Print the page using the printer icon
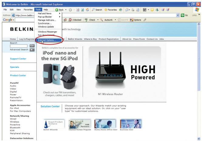202x141 pixels. [x=133, y=10]
